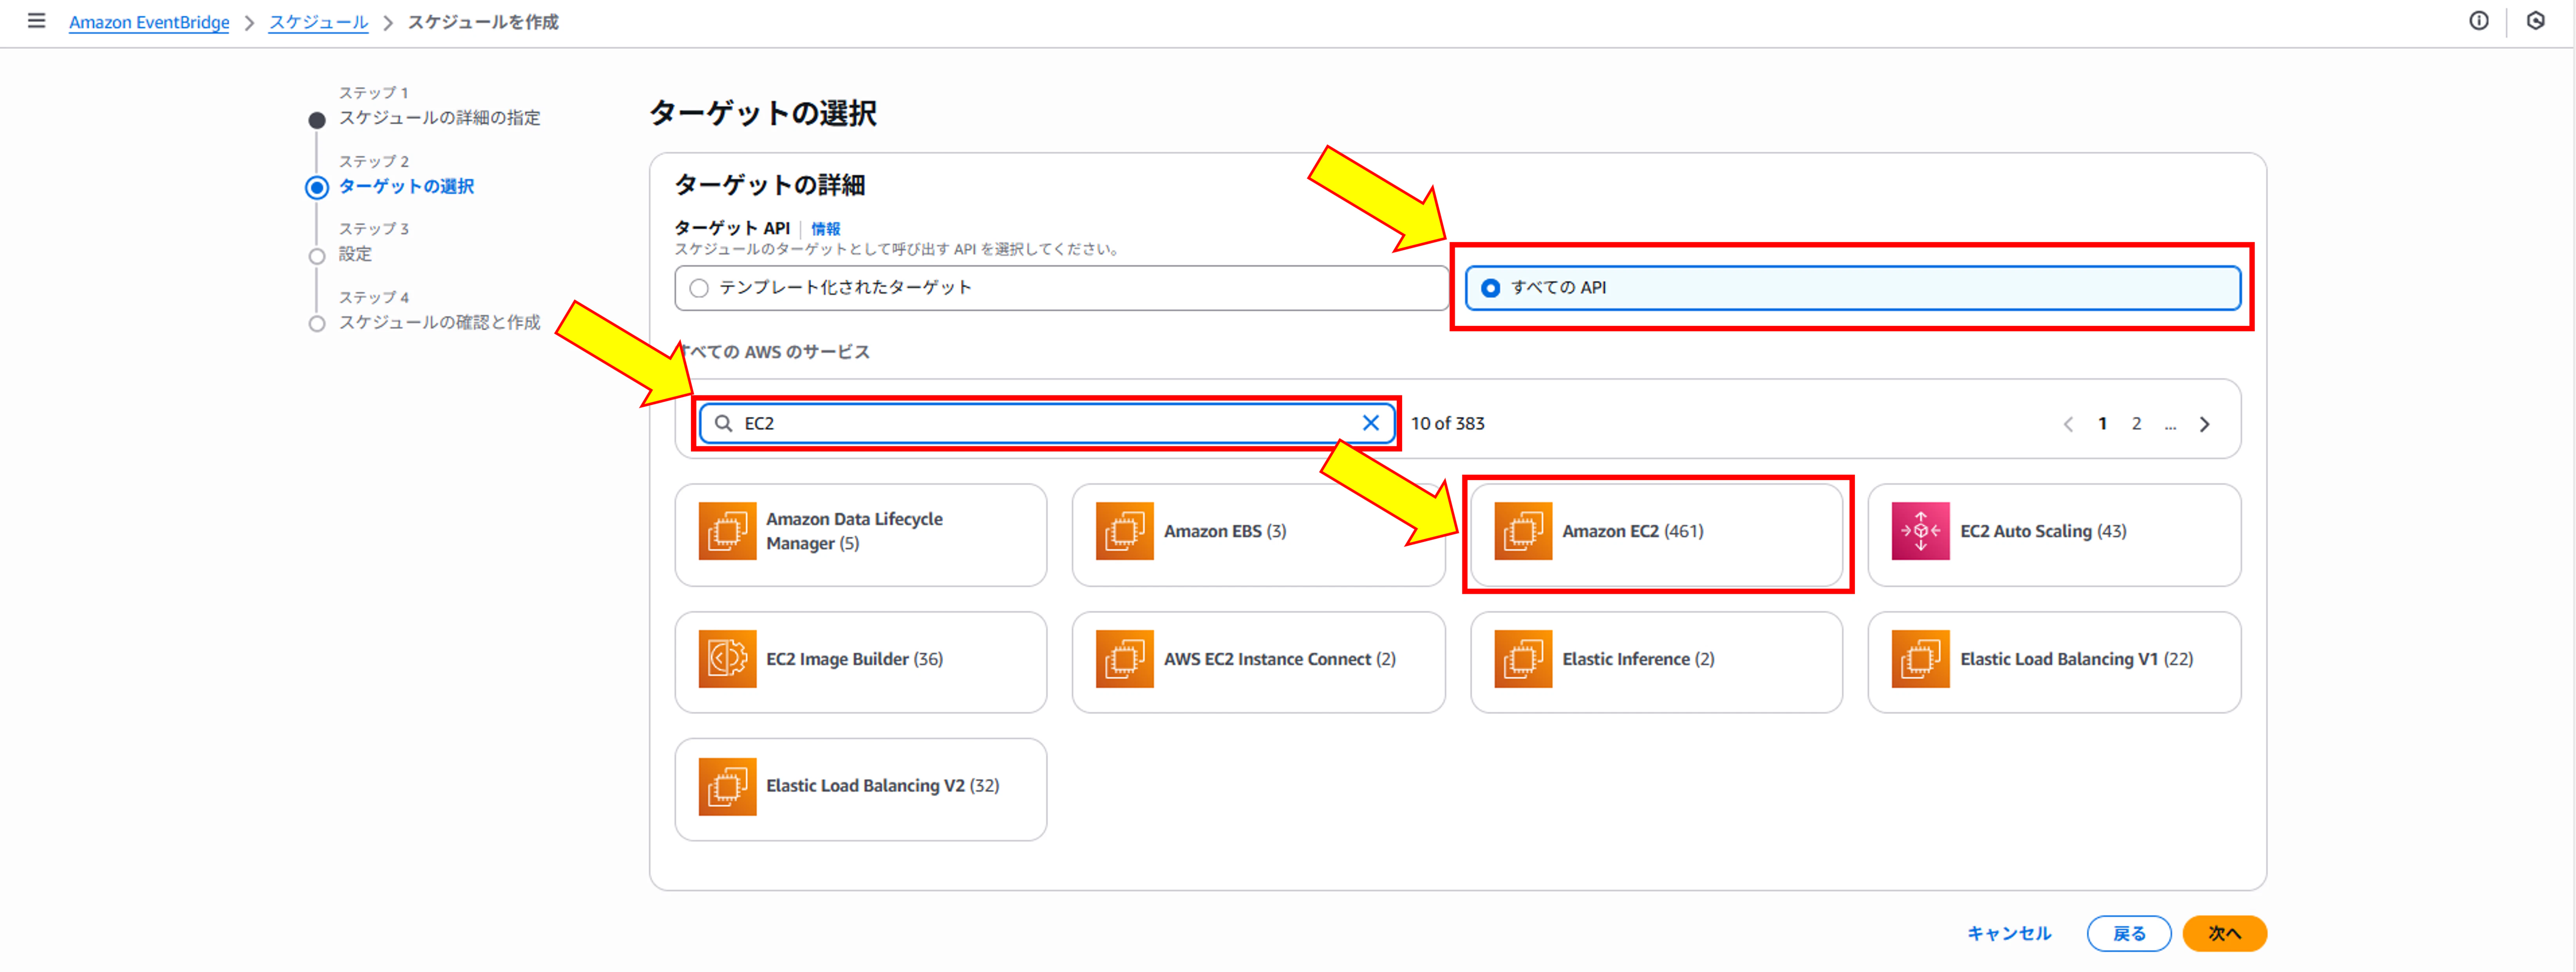Click the スケジュールを作成 breadcrumb text
Viewport: 2576px width, 972px height.
(483, 22)
